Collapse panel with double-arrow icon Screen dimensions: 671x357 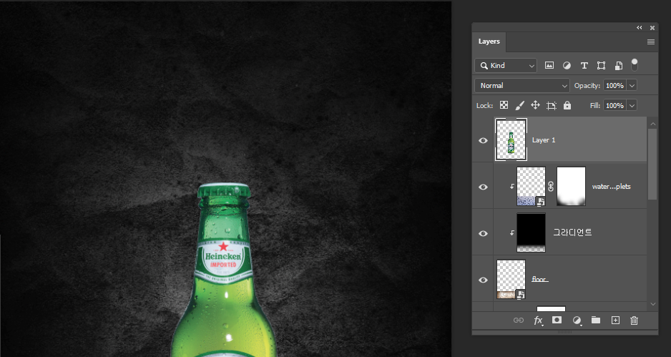pos(640,27)
